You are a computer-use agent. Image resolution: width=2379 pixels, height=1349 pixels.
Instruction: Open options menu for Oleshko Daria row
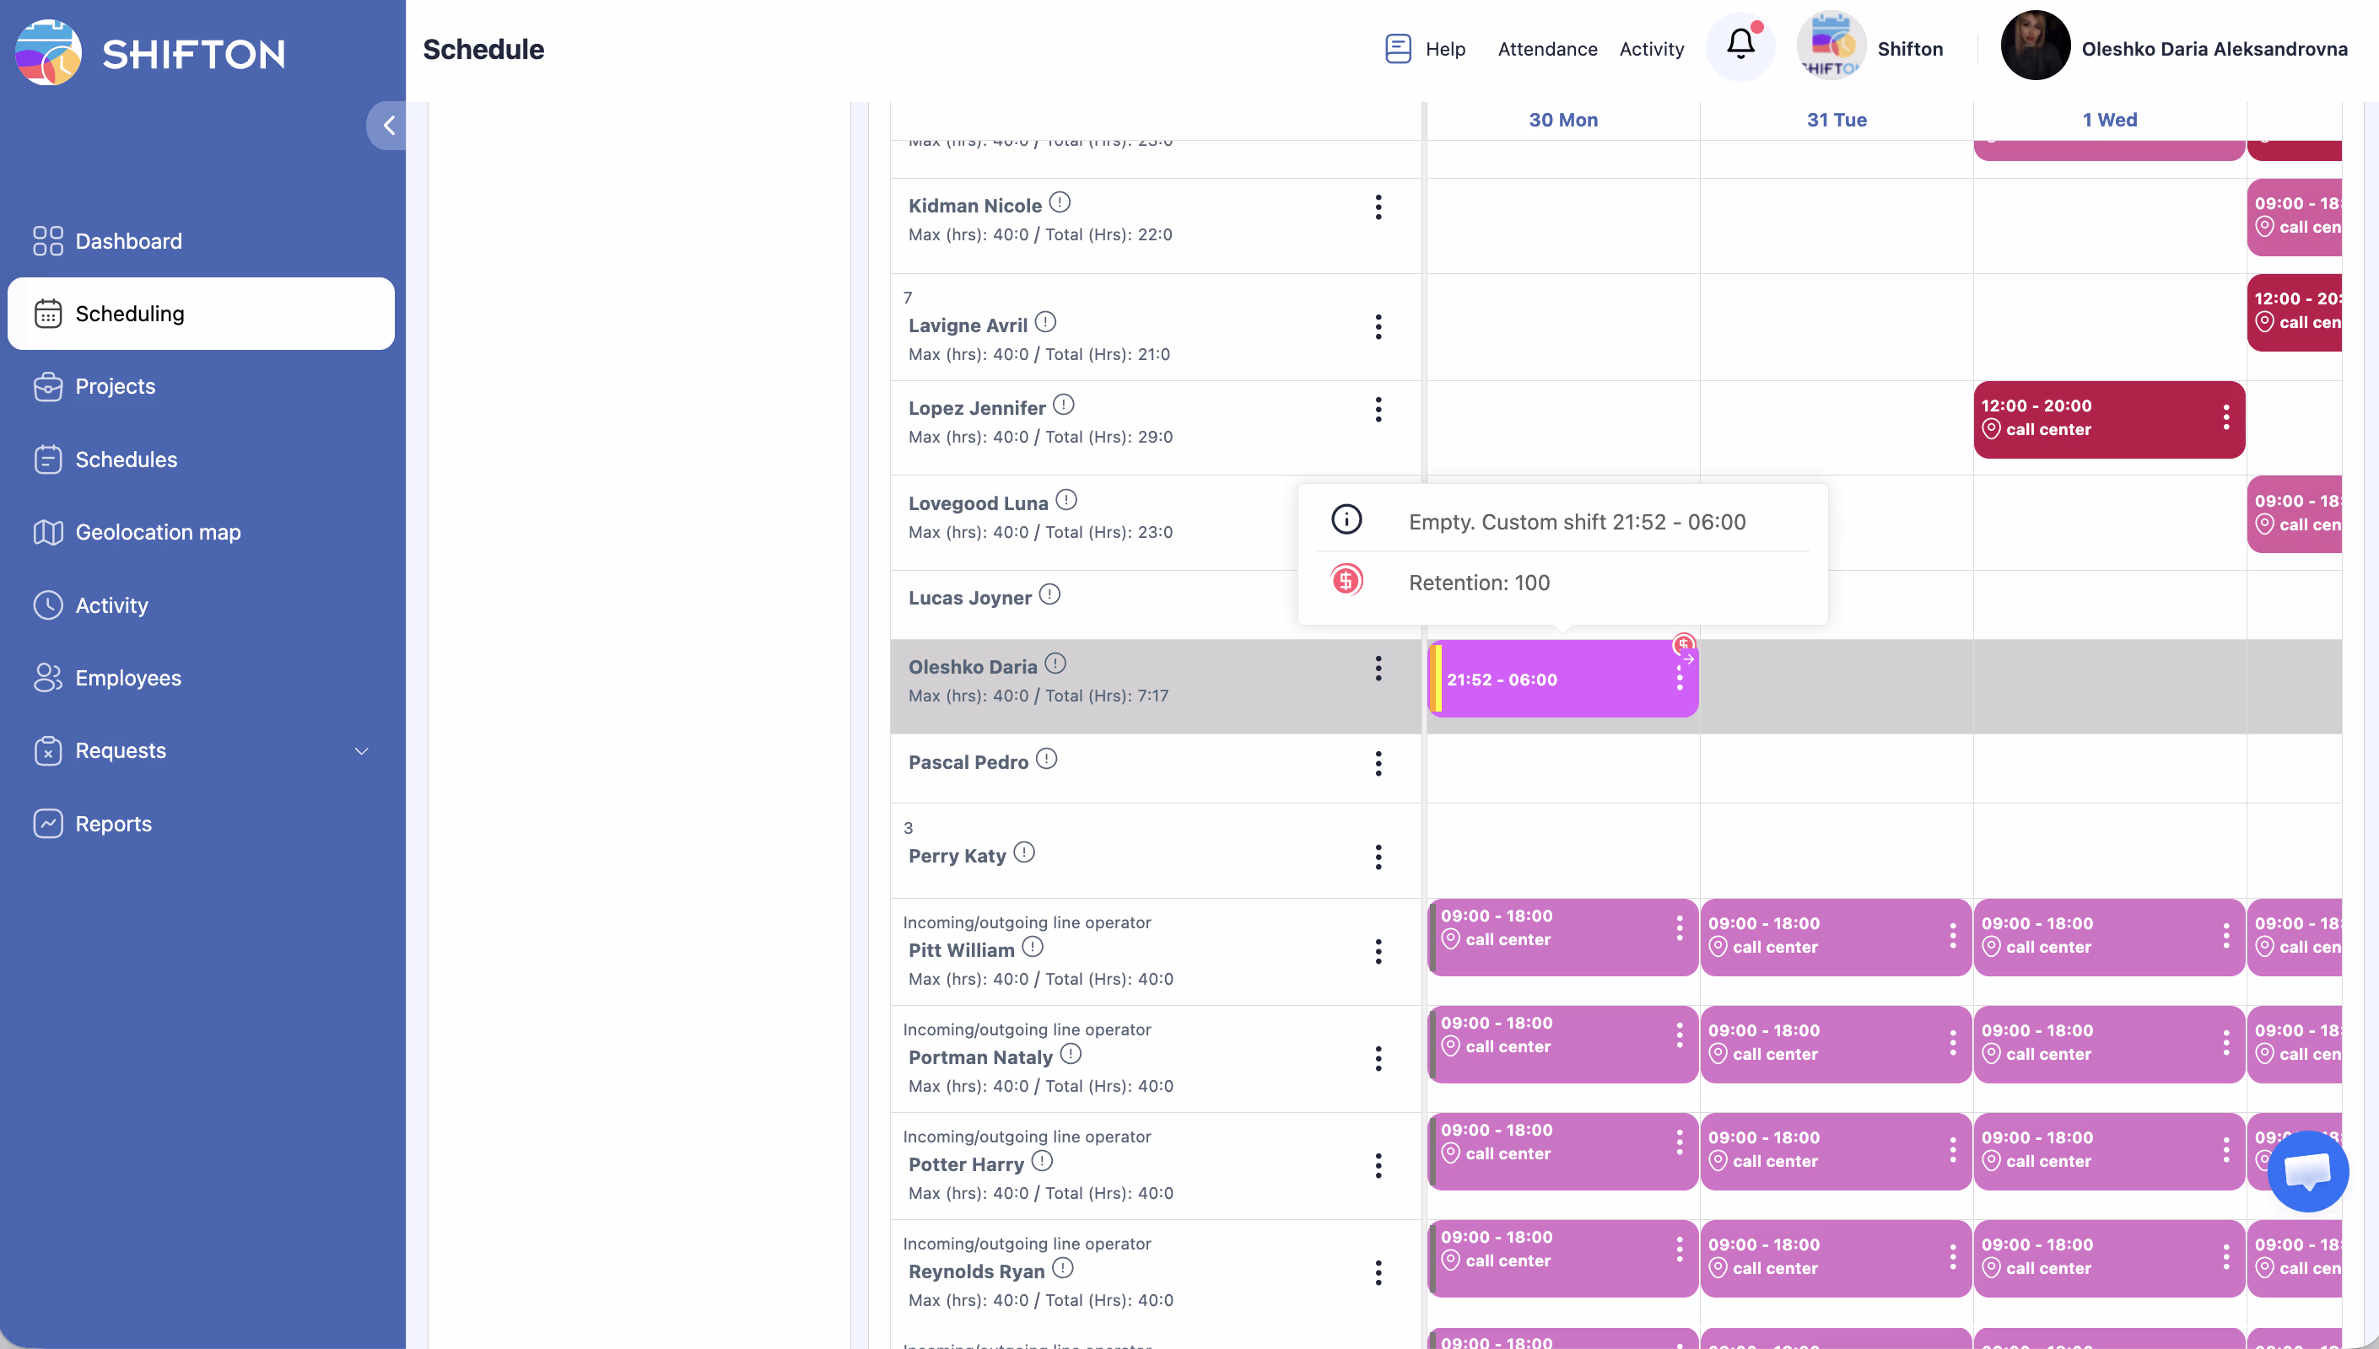(x=1378, y=669)
